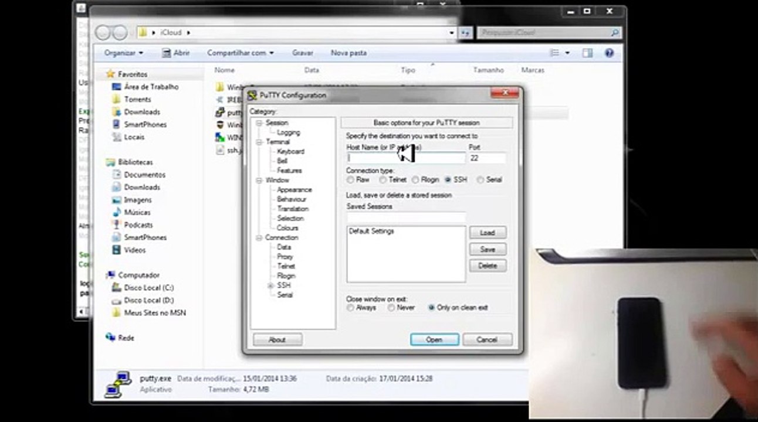
Task: Click Abrir in the Explorer toolbar
Action: click(x=176, y=53)
